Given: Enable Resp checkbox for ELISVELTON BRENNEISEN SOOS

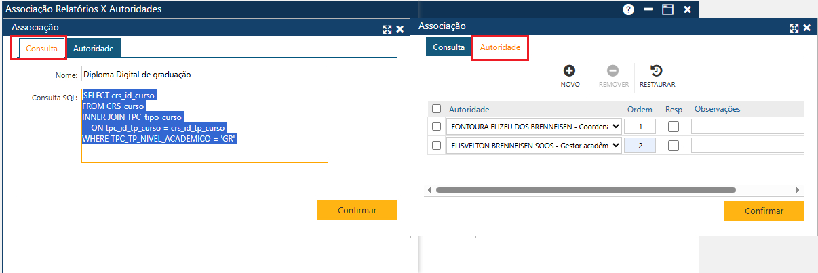Looking at the screenshot, I should point(674,145).
